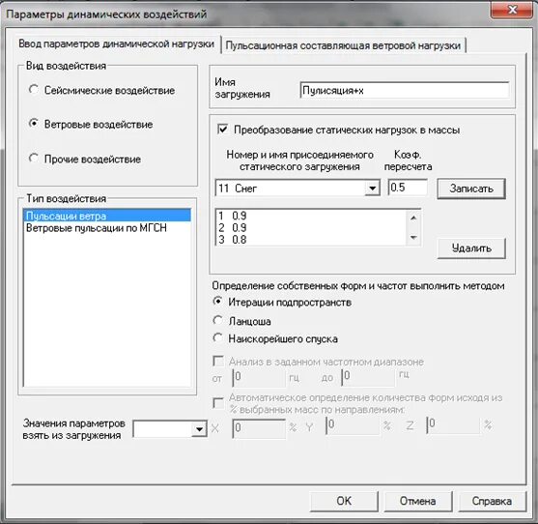Click the Y percent mass field
This screenshot has height=524, width=538.
click(x=353, y=425)
